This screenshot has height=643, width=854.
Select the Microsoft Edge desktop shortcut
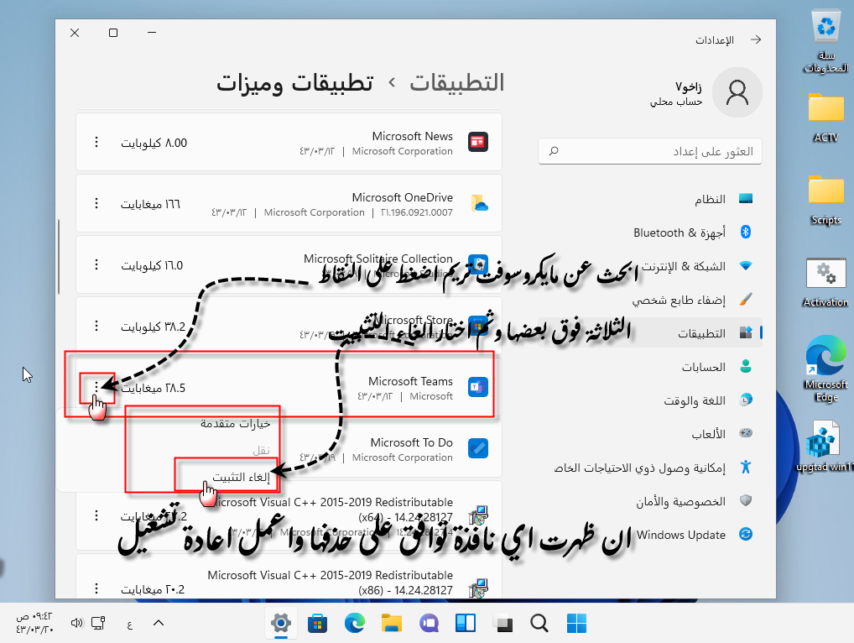826,369
